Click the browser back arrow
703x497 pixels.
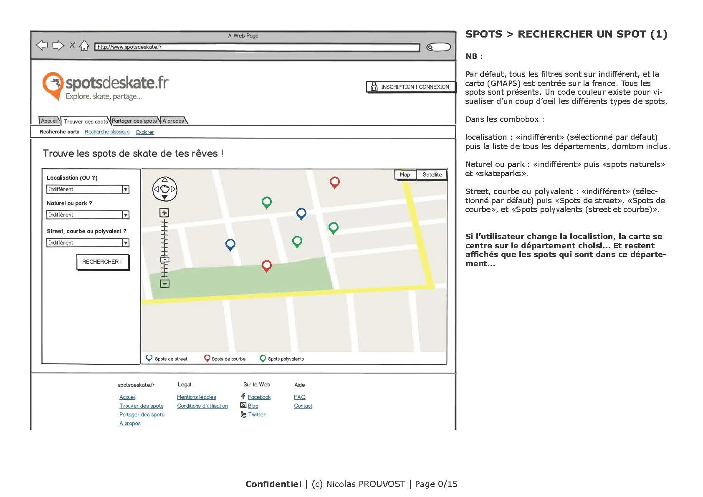pyautogui.click(x=42, y=45)
